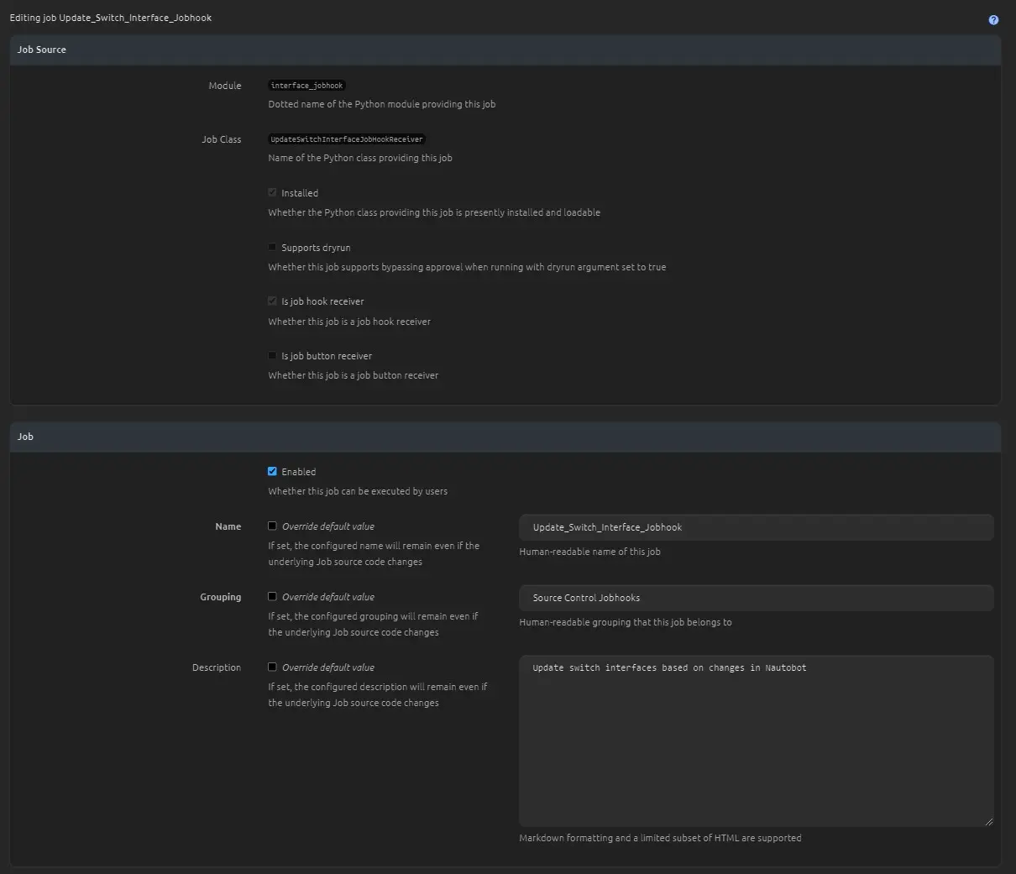
Task: Click the Grouping field containing Source Control Jobhooks
Action: [x=756, y=598]
